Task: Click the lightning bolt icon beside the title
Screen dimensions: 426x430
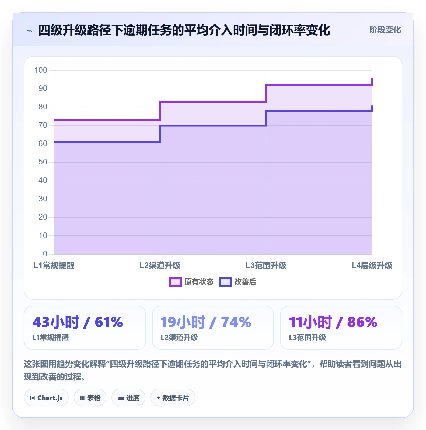Action: click(29, 30)
